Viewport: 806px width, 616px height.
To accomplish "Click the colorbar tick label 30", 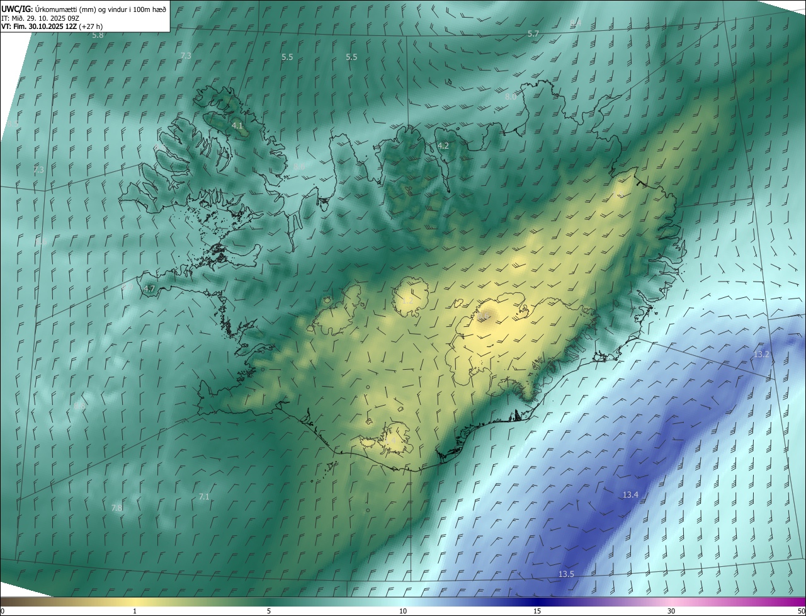I will click(x=671, y=611).
